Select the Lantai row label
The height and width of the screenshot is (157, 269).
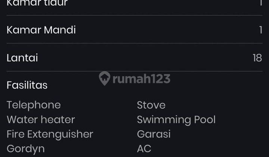click(x=22, y=58)
